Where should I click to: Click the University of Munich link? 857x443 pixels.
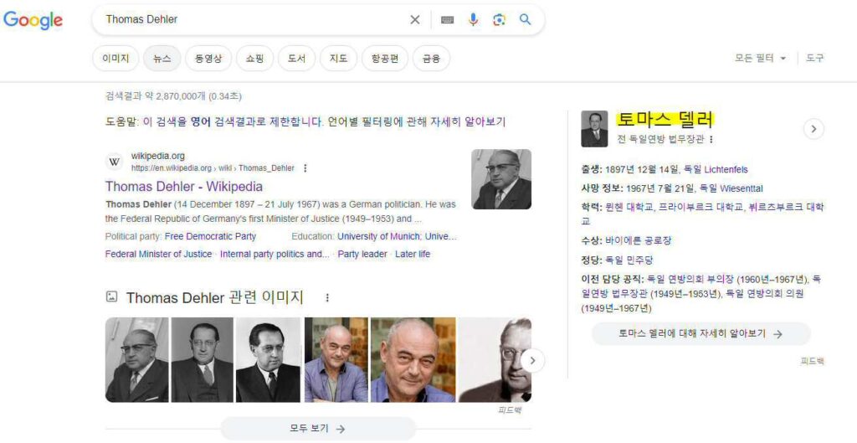point(378,236)
